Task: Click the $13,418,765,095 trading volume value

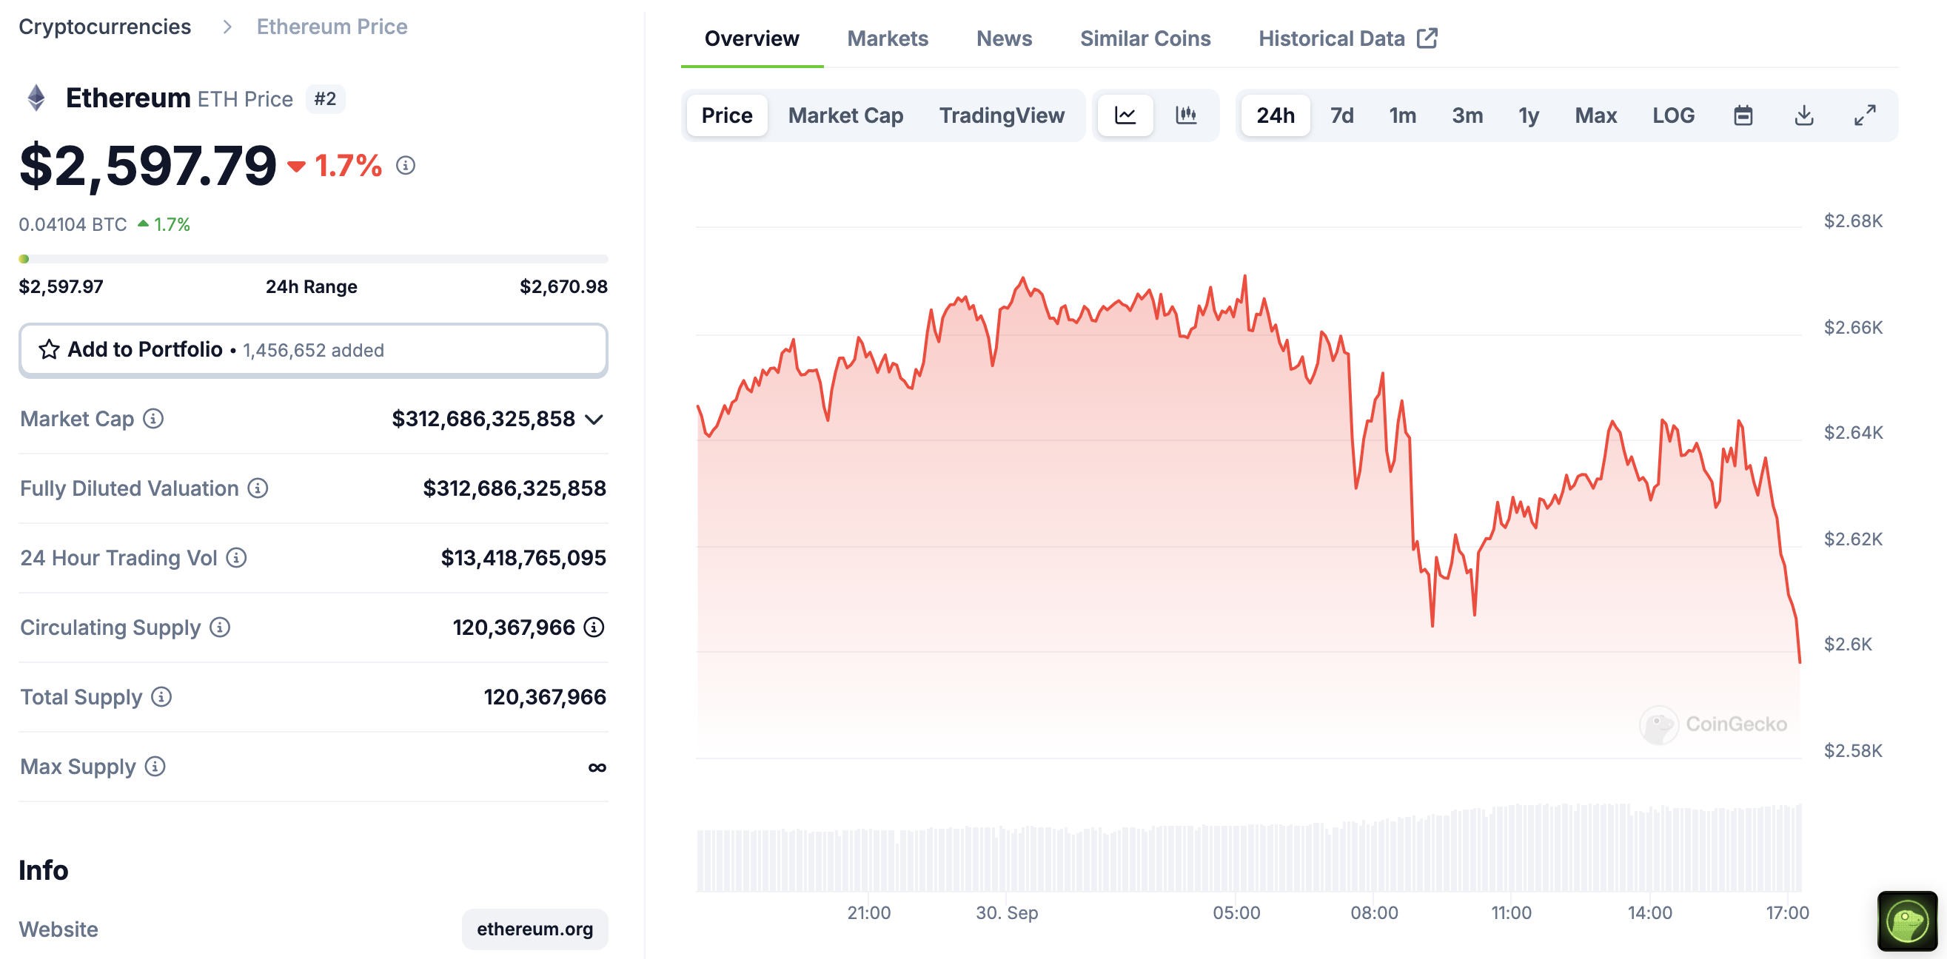Action: click(x=523, y=558)
